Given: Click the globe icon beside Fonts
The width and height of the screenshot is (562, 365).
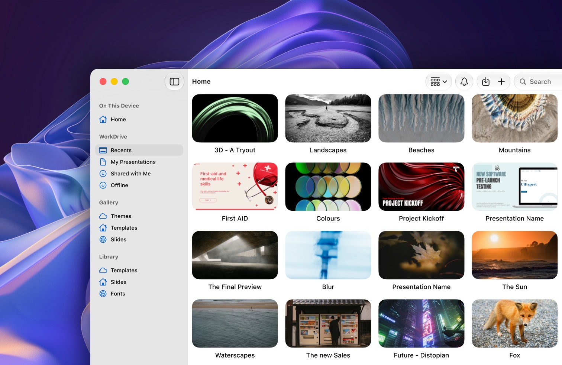Looking at the screenshot, I should (x=103, y=294).
